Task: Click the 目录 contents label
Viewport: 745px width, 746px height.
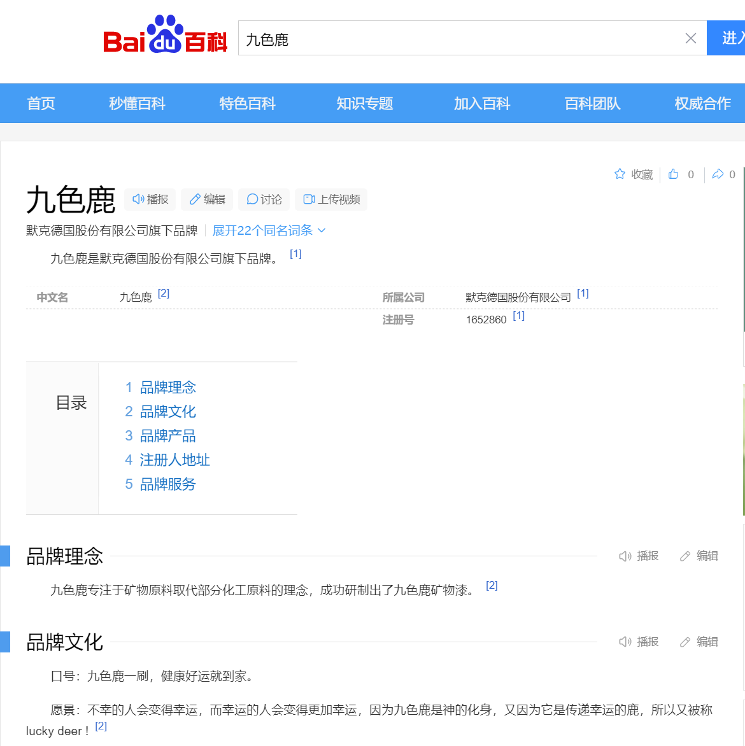Action: click(x=71, y=403)
